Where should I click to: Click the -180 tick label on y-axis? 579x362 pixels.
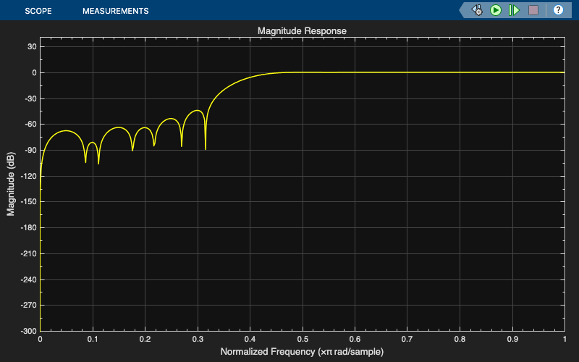[x=28, y=228]
